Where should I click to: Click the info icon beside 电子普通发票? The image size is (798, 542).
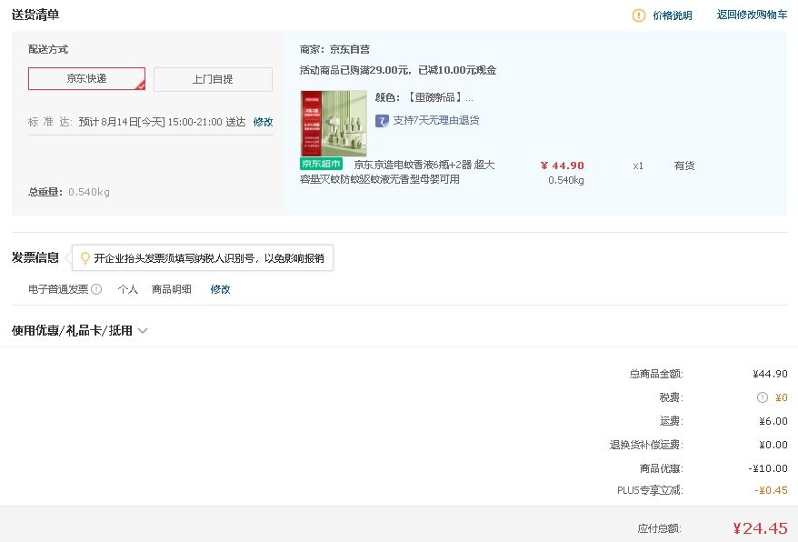tap(96, 290)
